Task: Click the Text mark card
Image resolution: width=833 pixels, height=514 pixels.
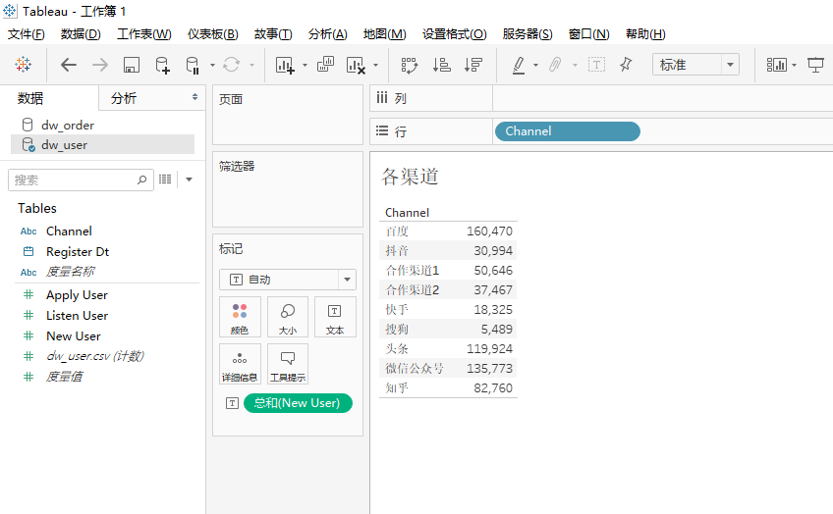Action: 335,317
